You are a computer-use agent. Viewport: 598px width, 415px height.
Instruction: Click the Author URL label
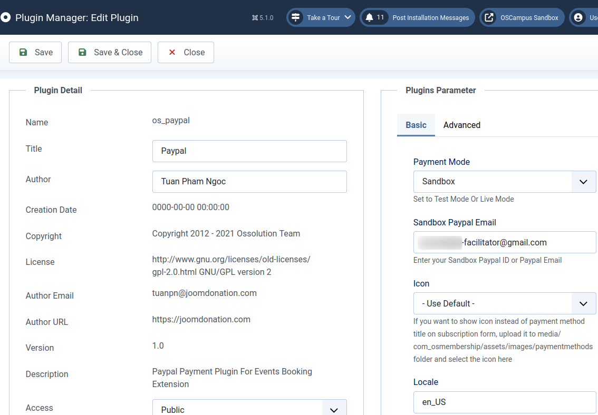coord(47,322)
